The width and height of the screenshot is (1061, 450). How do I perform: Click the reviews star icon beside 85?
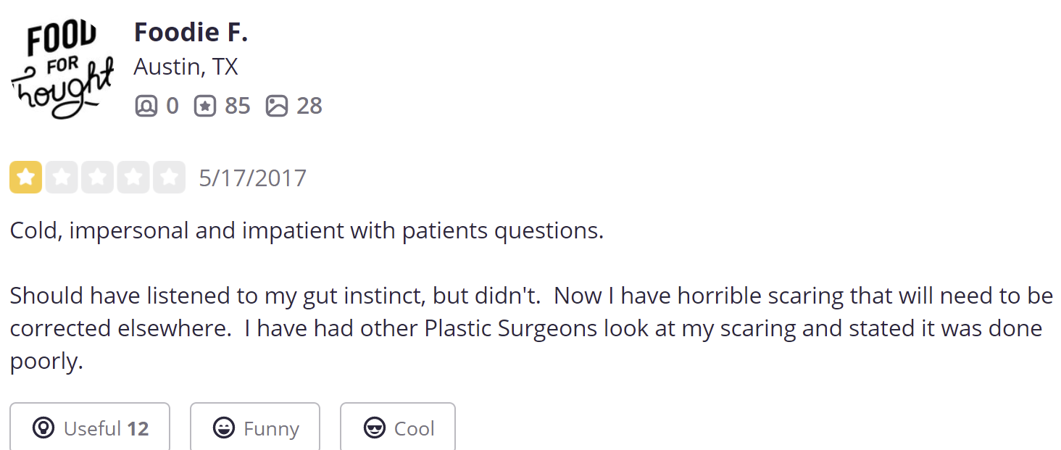tap(205, 107)
